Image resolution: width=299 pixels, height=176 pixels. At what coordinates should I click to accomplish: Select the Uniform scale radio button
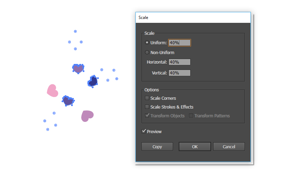(147, 43)
